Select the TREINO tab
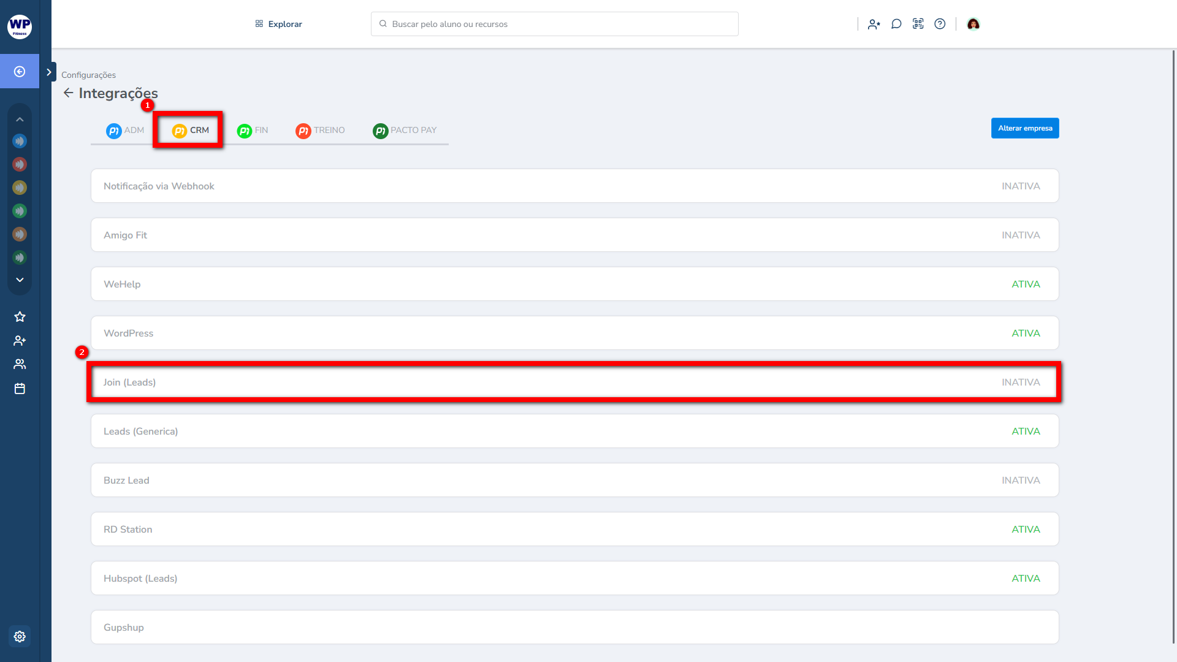The height and width of the screenshot is (662, 1177). (320, 130)
